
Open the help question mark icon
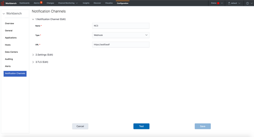point(247,3)
